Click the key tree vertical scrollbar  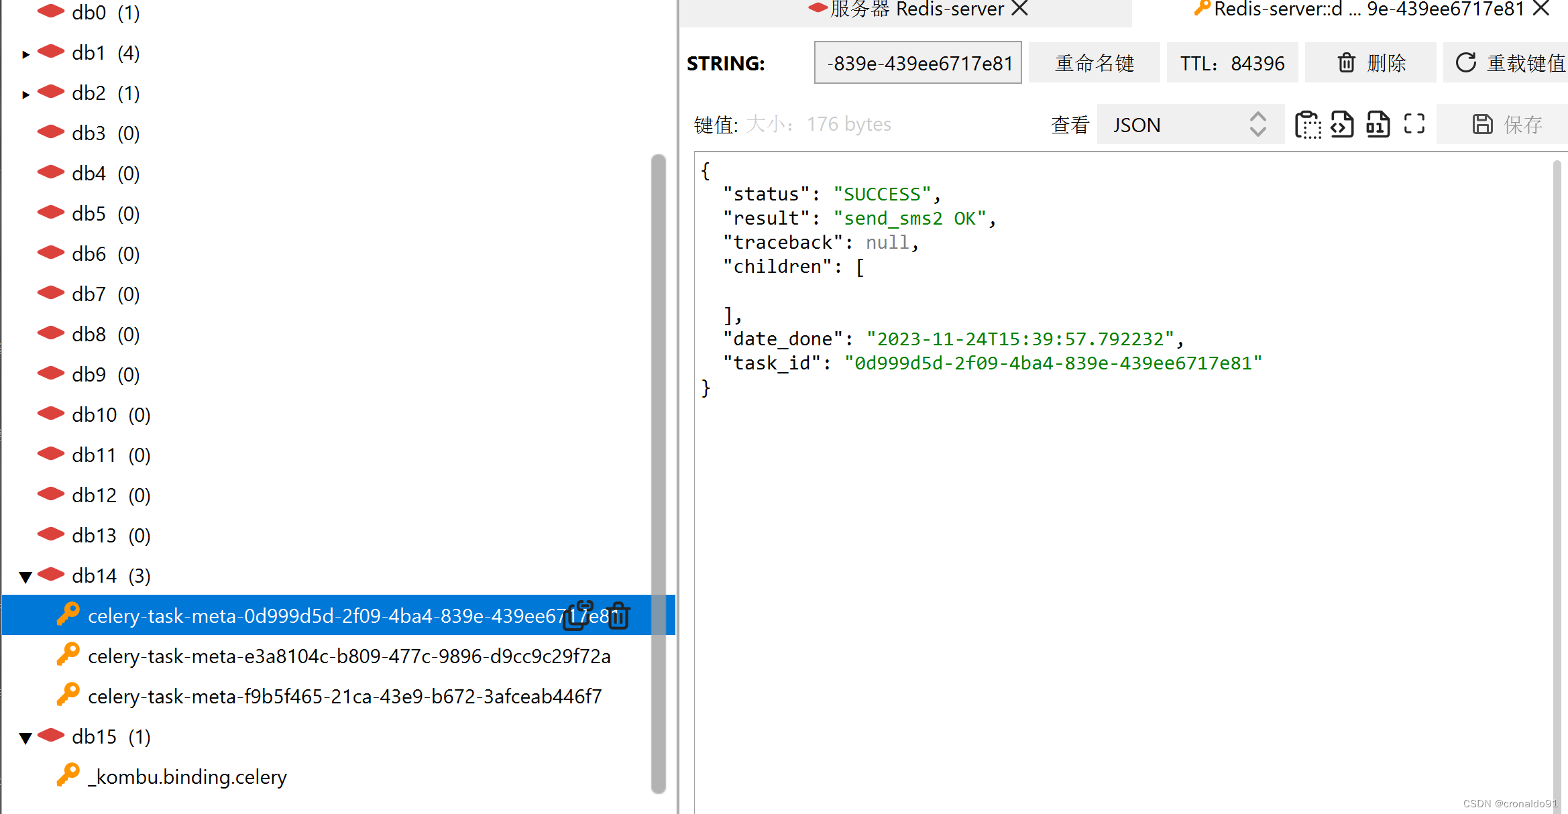point(659,473)
